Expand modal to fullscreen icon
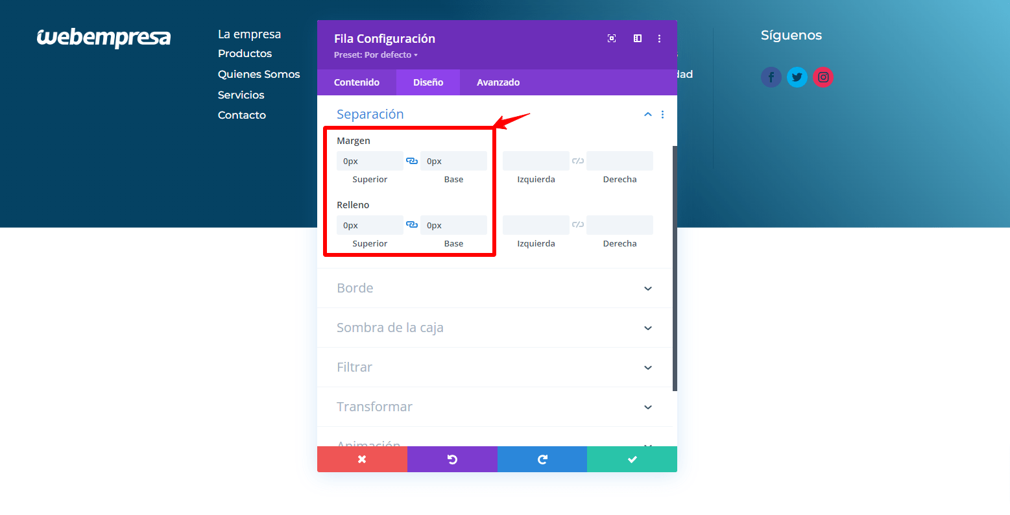1010x515 pixels. click(612, 38)
